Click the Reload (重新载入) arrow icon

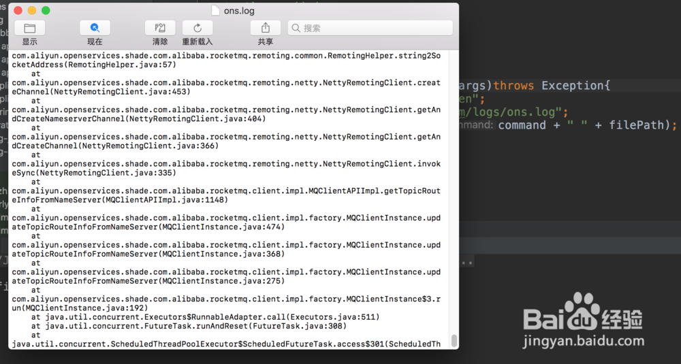click(197, 28)
